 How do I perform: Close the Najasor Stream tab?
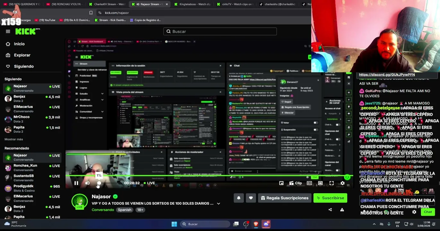coord(167,4)
